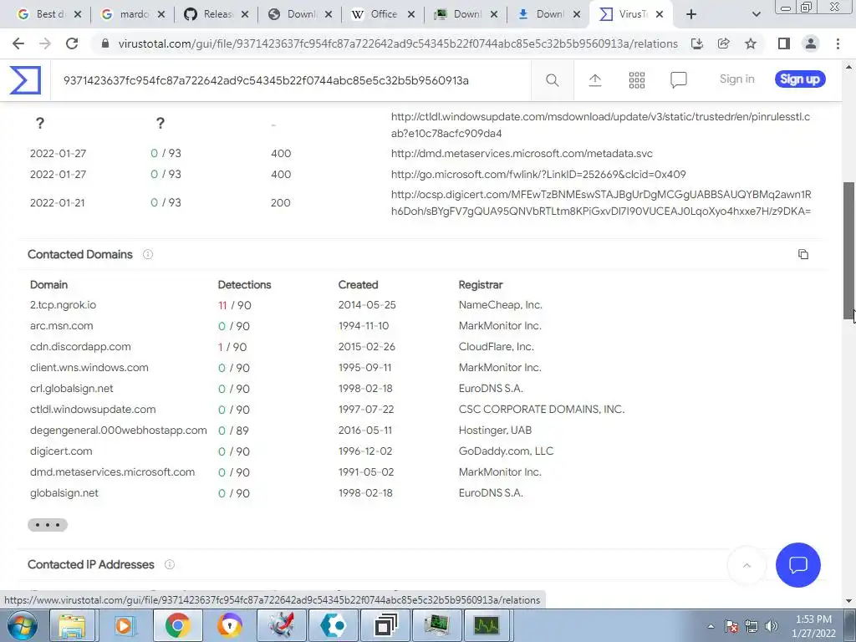Open the ctldl.windowsupdate.com domain
The image size is (856, 642).
[x=93, y=410]
